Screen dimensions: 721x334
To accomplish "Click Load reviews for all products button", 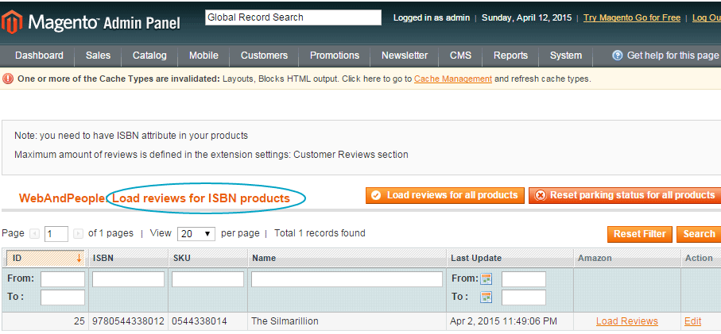I will (445, 195).
